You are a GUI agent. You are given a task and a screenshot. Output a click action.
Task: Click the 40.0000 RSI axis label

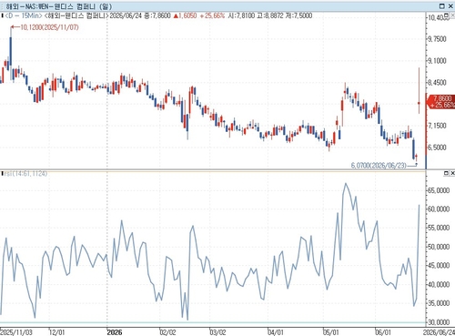point(439,284)
